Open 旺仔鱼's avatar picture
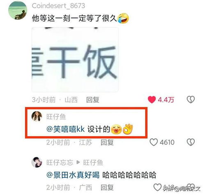205x196 pixels. [x=37, y=117]
